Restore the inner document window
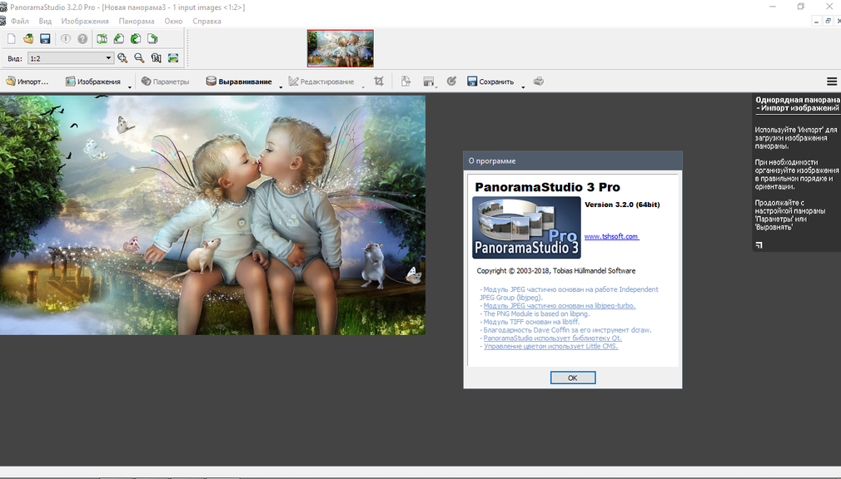Image resolution: width=841 pixels, height=479 pixels. coord(829,21)
